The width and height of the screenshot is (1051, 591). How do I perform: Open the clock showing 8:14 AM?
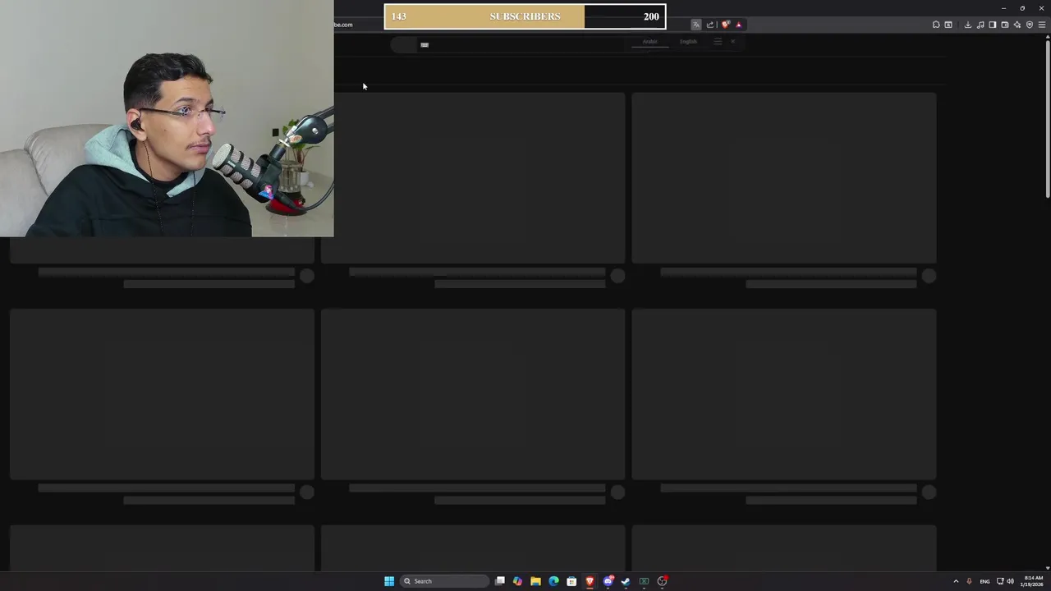tap(1033, 581)
